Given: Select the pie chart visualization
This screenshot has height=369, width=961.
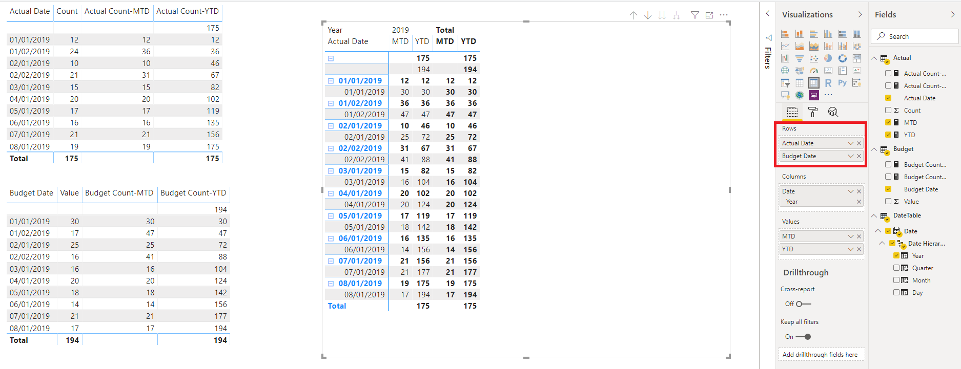Looking at the screenshot, I should tap(828, 58).
